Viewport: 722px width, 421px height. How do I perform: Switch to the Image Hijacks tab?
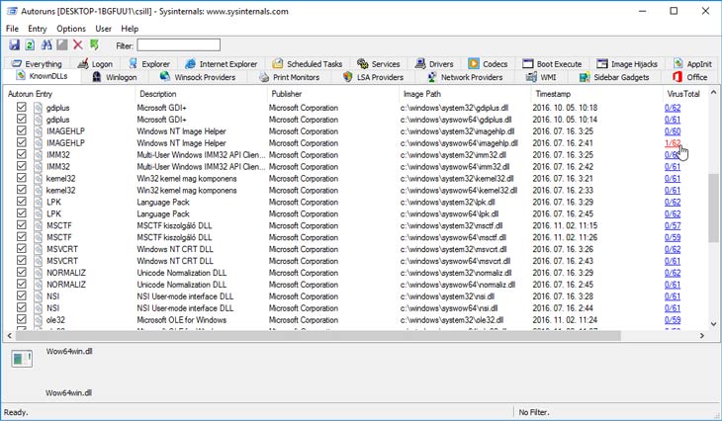click(x=627, y=64)
